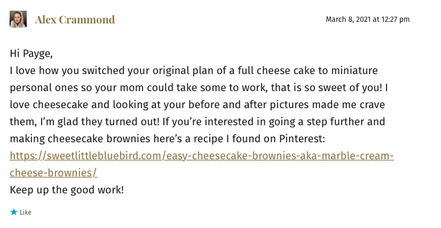Follow the sweetlittlebluebird.com cheesecake brownies link
The image size is (441, 228).
[x=202, y=156]
